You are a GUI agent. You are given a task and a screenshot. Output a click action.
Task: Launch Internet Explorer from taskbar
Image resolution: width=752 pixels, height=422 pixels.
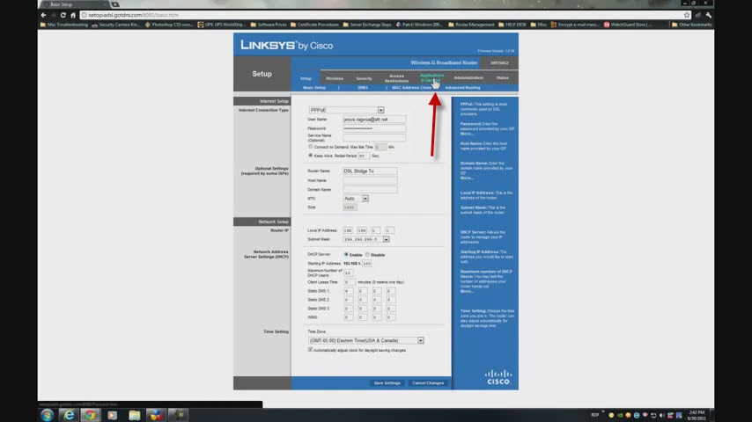69,415
